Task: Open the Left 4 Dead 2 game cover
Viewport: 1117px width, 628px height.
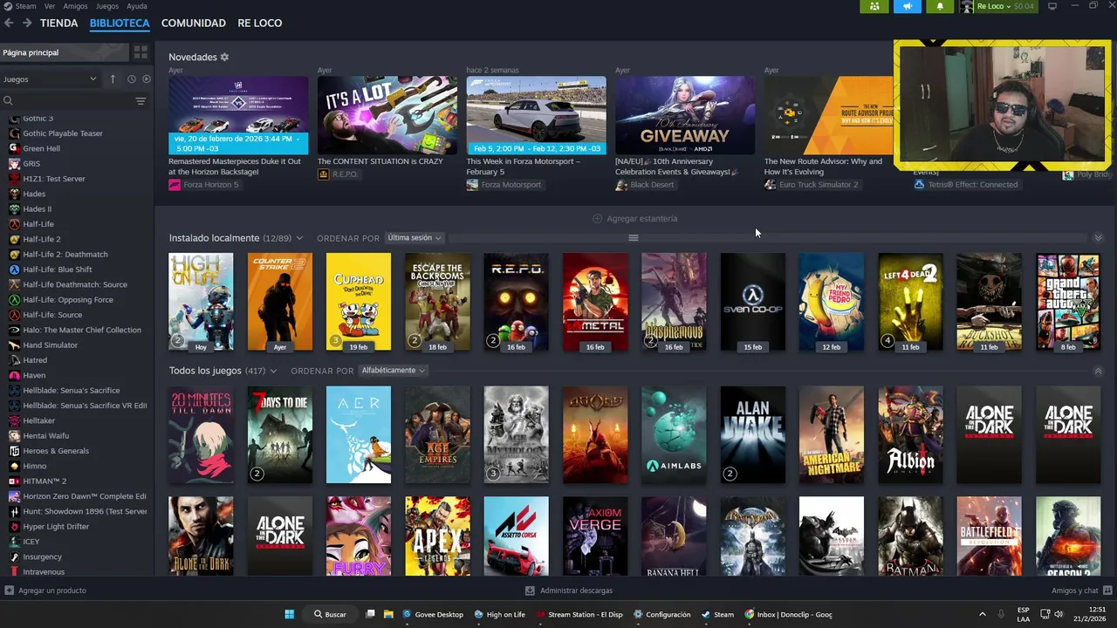Action: coord(910,302)
